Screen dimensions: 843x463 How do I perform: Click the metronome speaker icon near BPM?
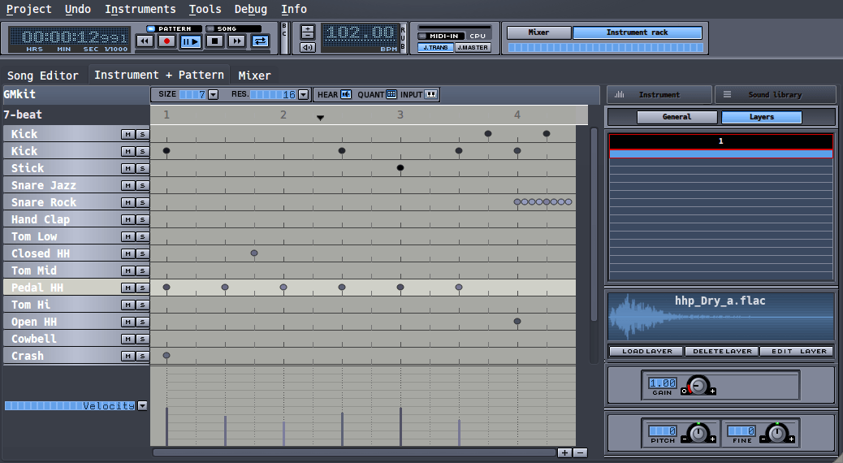pyautogui.click(x=307, y=48)
